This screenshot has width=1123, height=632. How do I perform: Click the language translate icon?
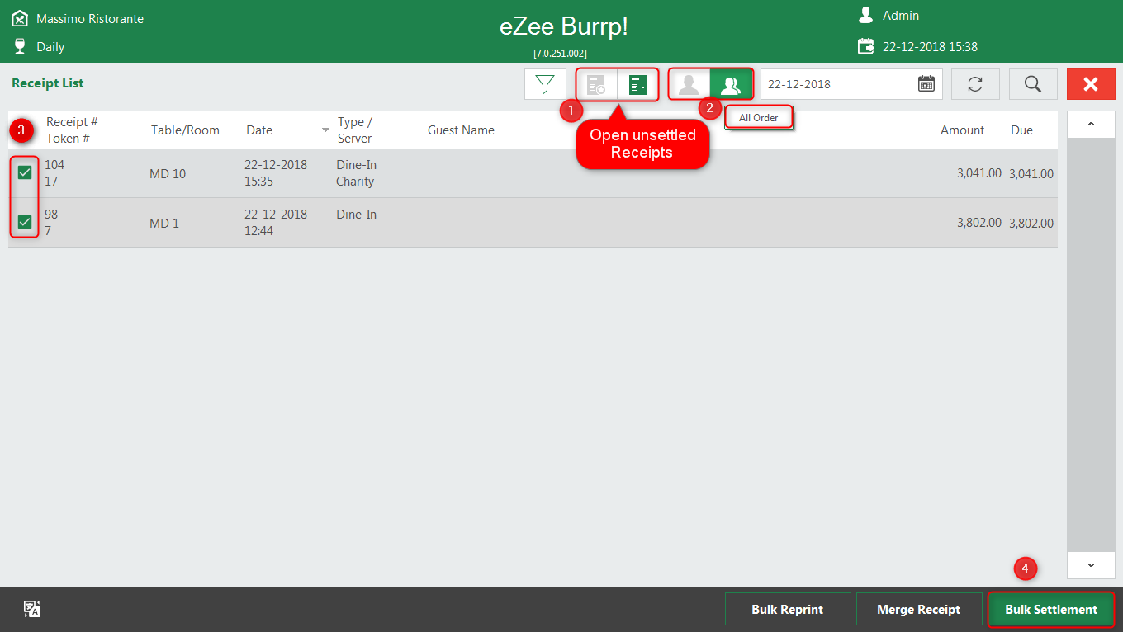32,609
